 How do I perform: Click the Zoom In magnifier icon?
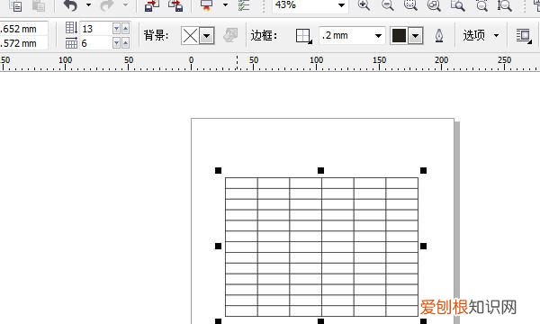[364, 5]
